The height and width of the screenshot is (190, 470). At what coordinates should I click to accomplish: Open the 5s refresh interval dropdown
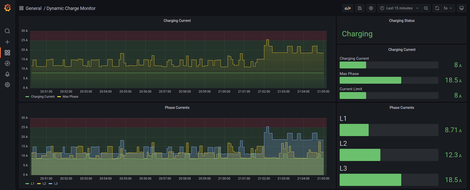click(x=448, y=8)
